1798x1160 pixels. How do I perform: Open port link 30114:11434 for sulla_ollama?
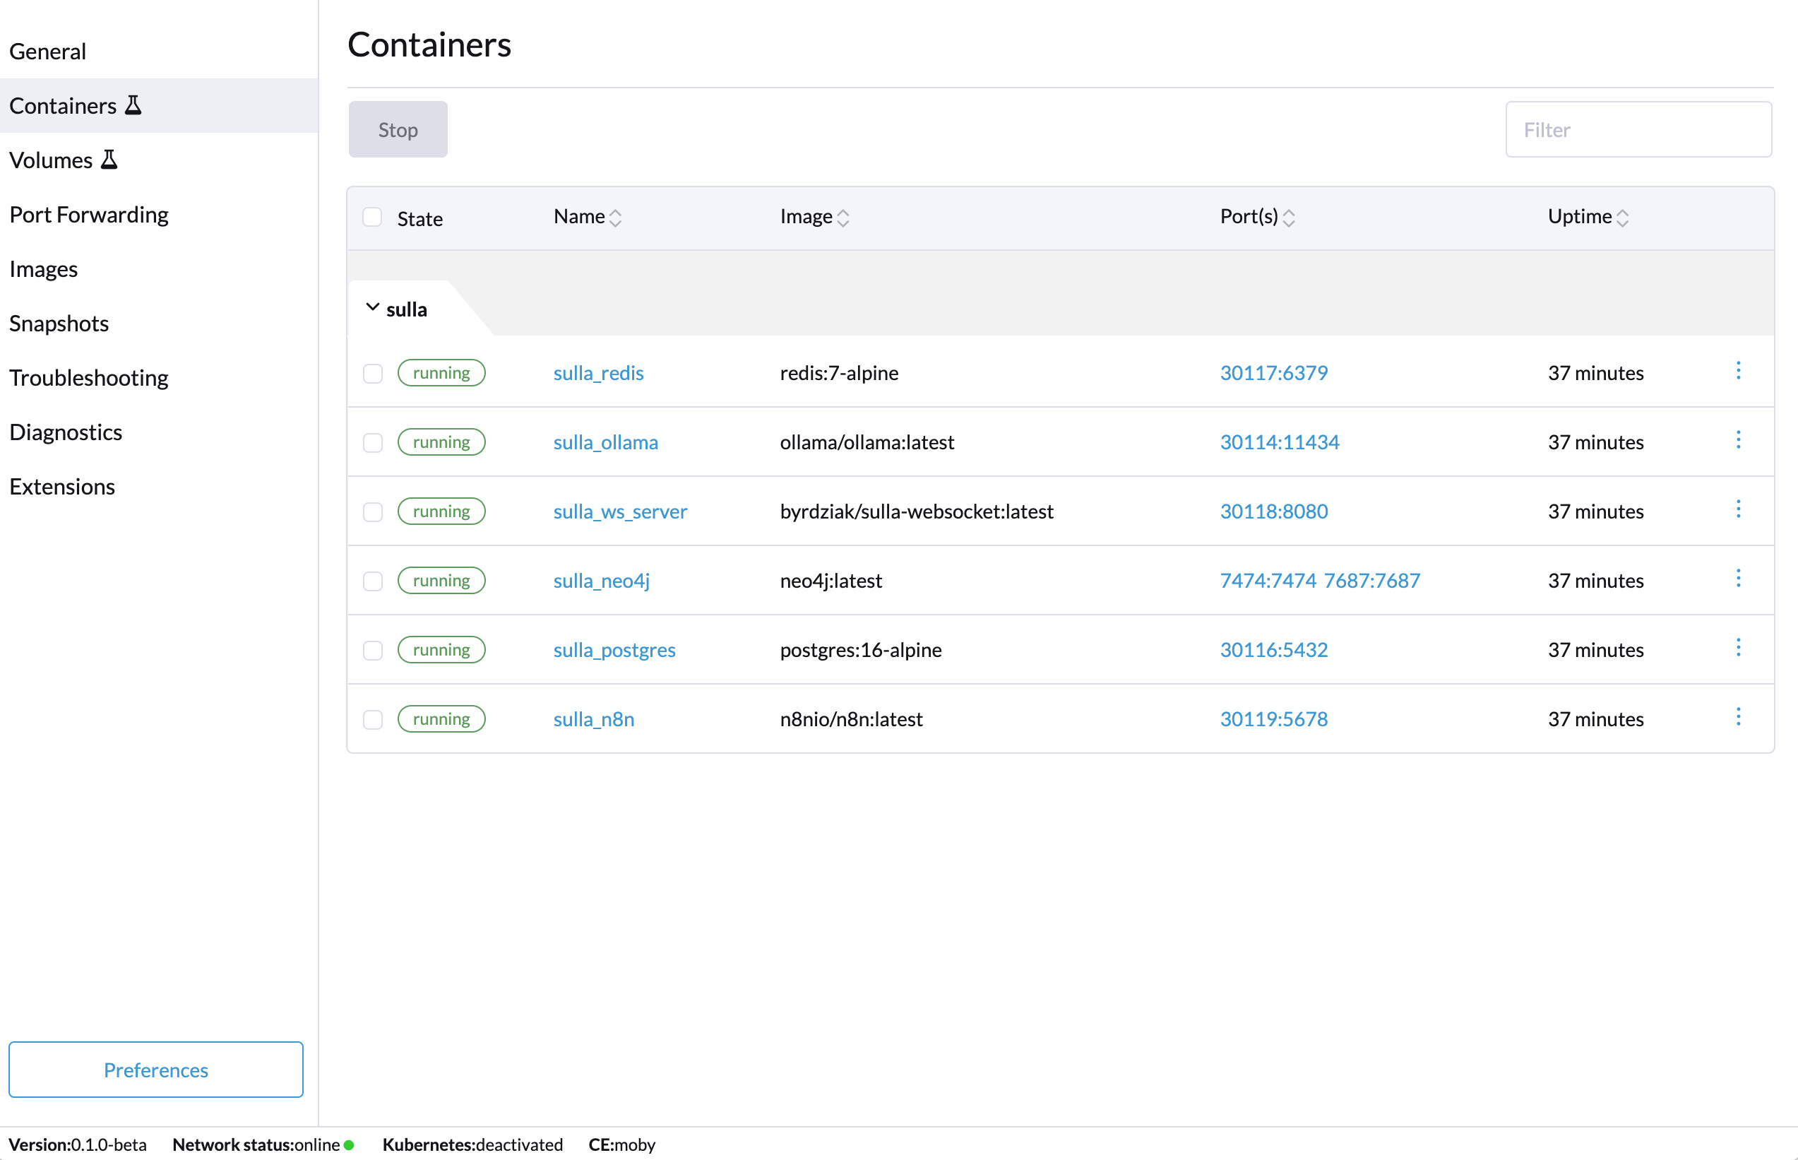pos(1279,442)
